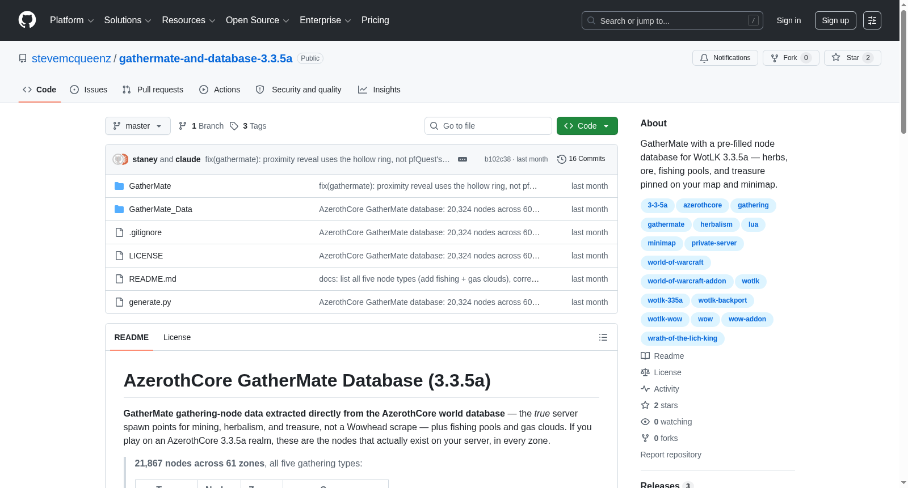Open the Security and quality tab

299,90
